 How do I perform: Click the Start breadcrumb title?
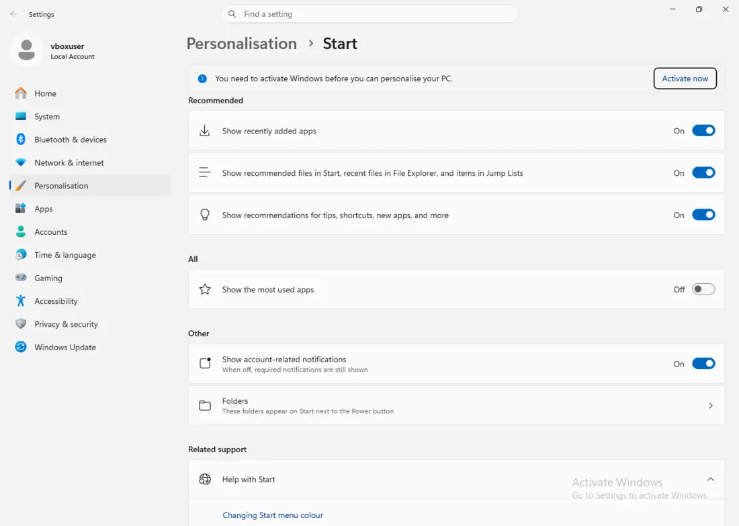pos(340,44)
